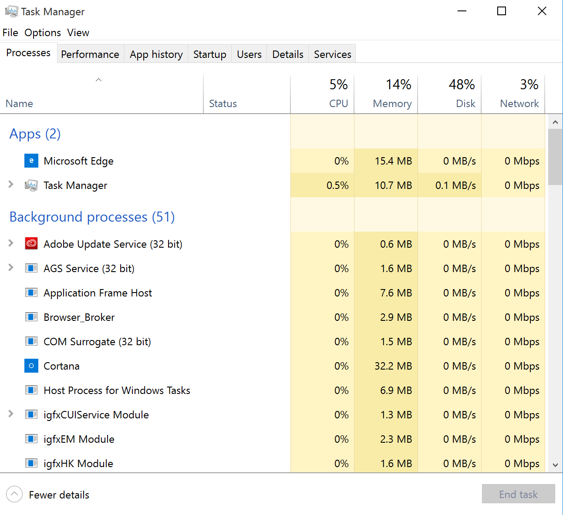563x515 pixels.
Task: Expand the igfxCUIService Module group
Action: [10, 414]
